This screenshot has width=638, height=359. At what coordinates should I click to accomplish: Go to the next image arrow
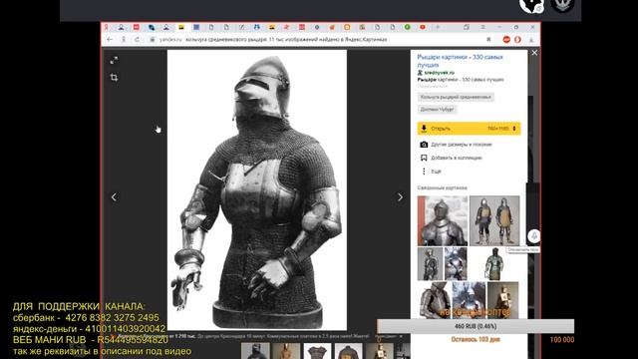[x=400, y=197]
